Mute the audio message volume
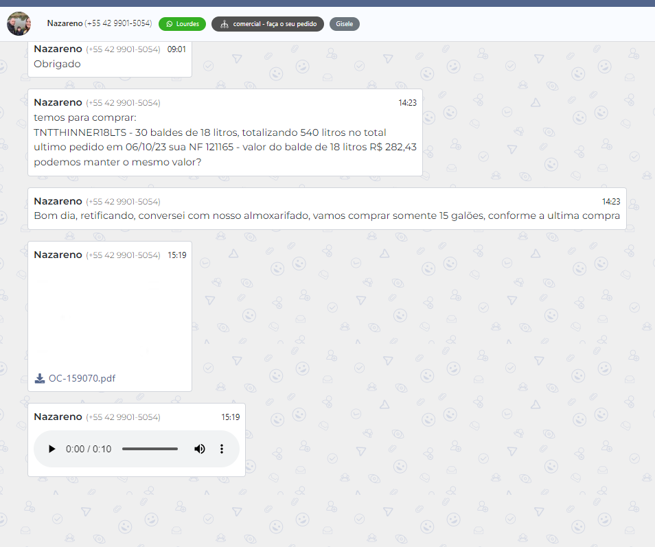655x547 pixels. [199, 449]
